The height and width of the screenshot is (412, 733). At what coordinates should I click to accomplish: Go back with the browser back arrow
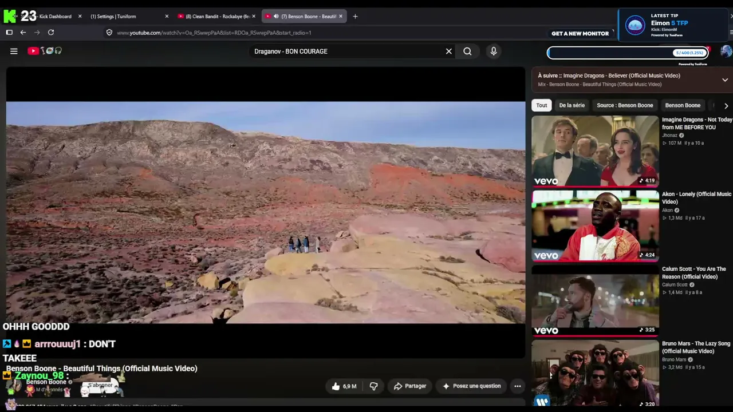tap(23, 33)
